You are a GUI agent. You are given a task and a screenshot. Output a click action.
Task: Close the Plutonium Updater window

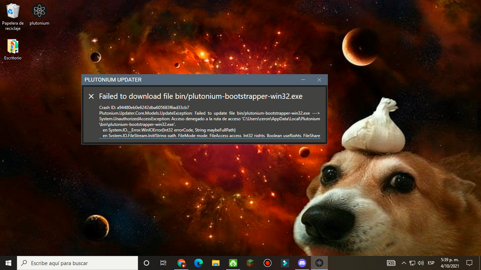319,80
